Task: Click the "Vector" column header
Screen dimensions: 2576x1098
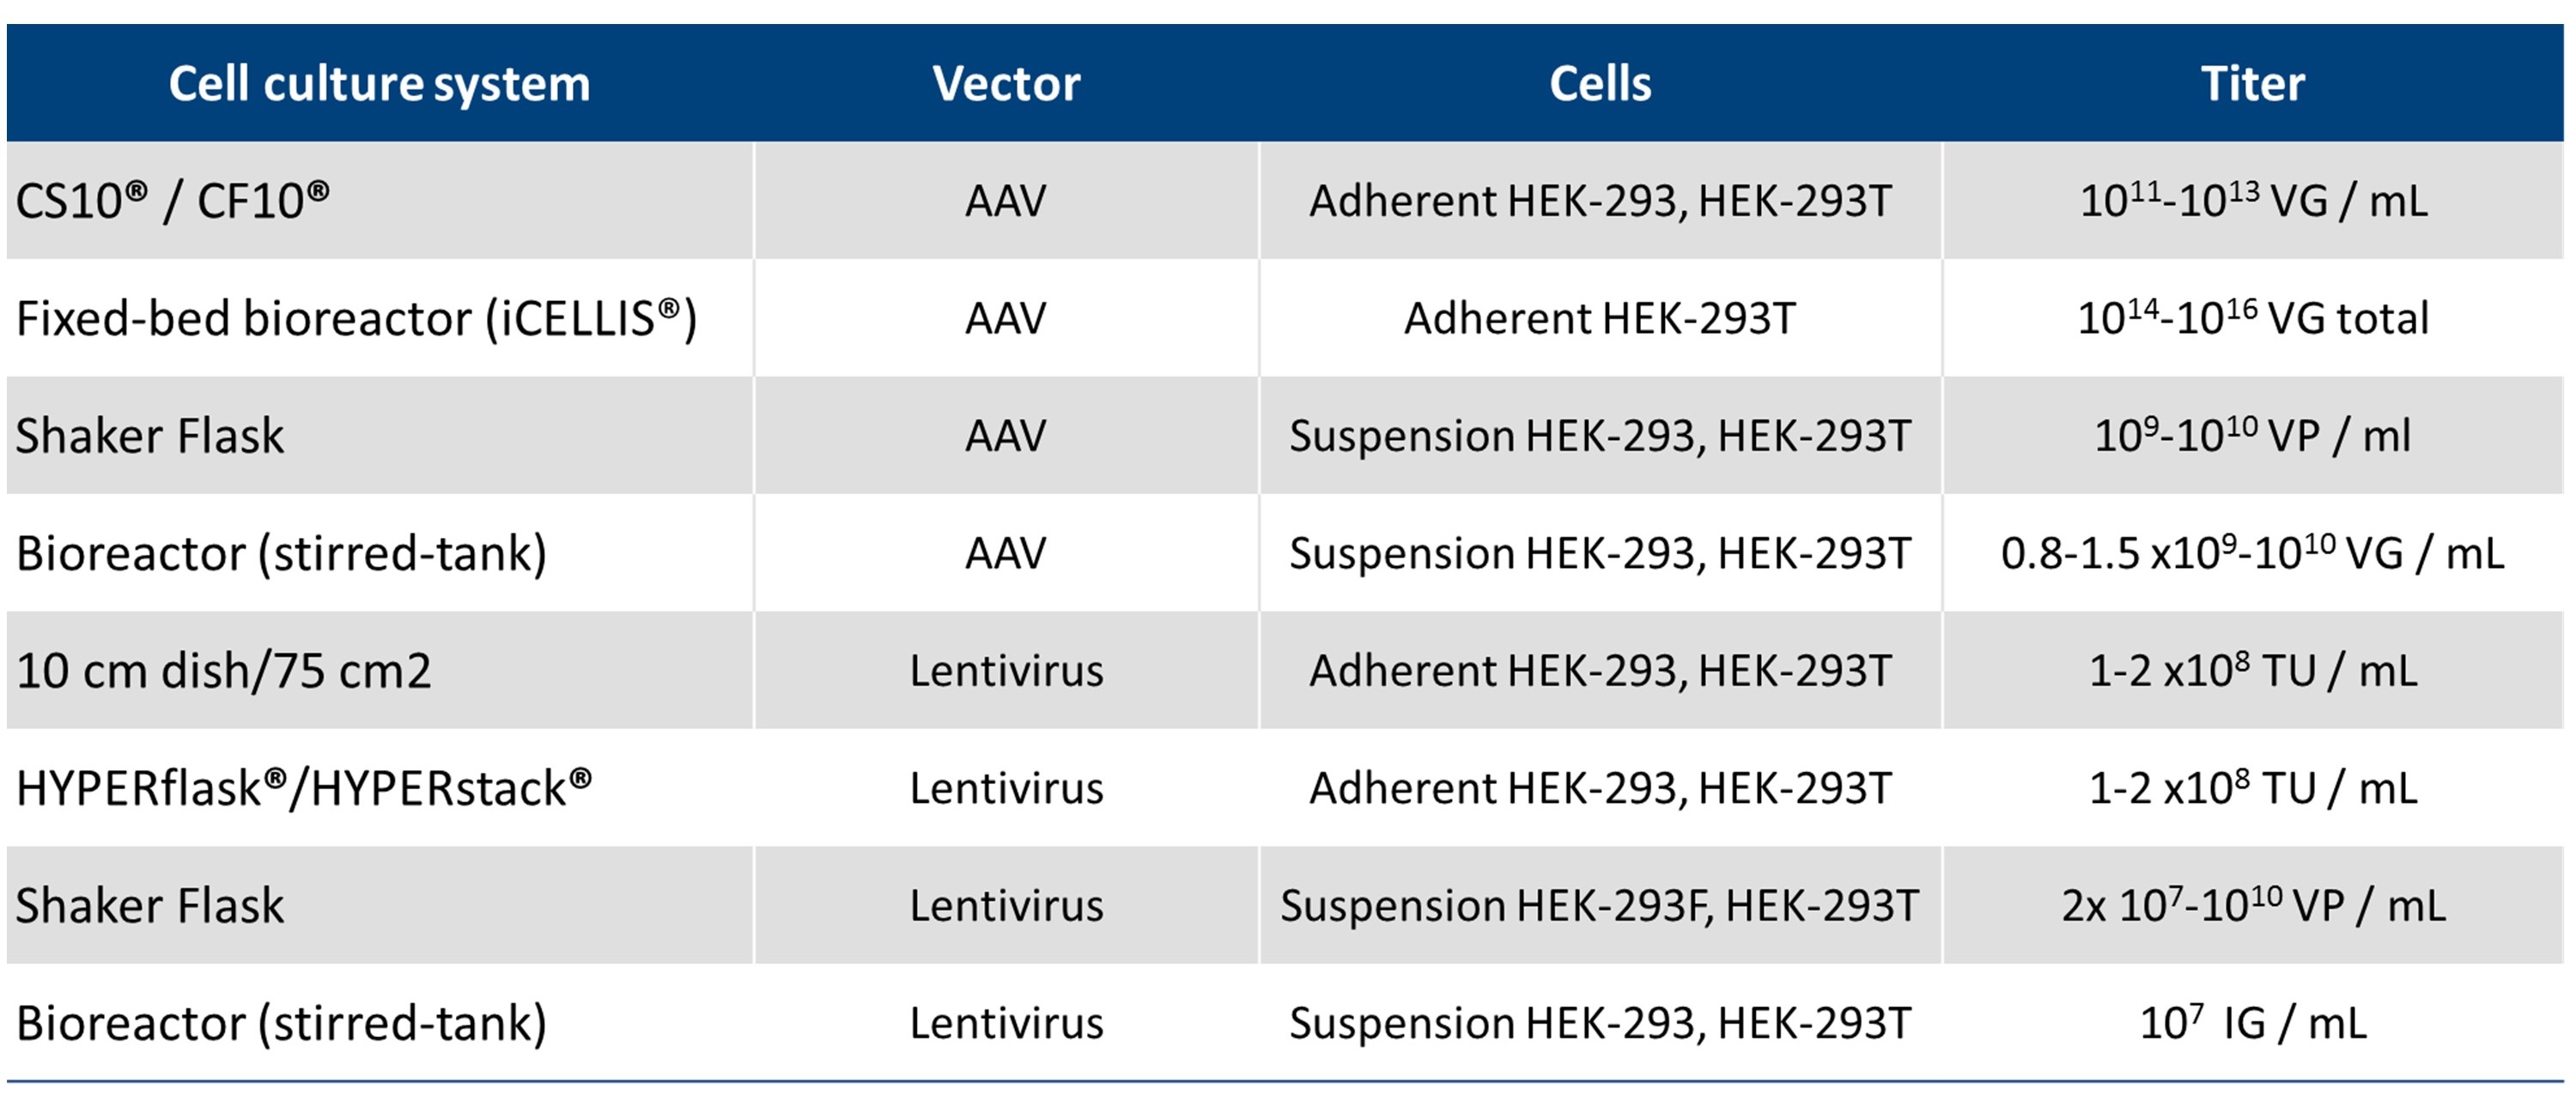Action: (x=1006, y=84)
